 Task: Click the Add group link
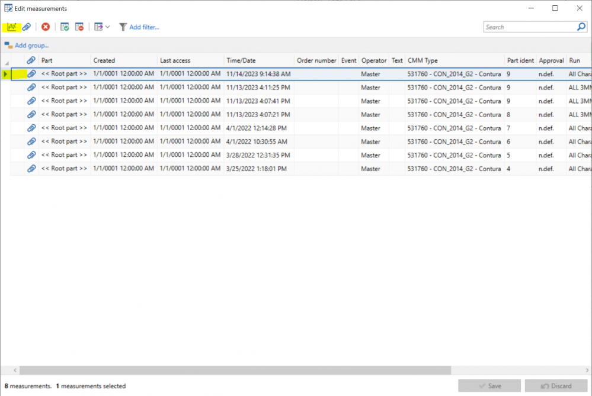31,46
